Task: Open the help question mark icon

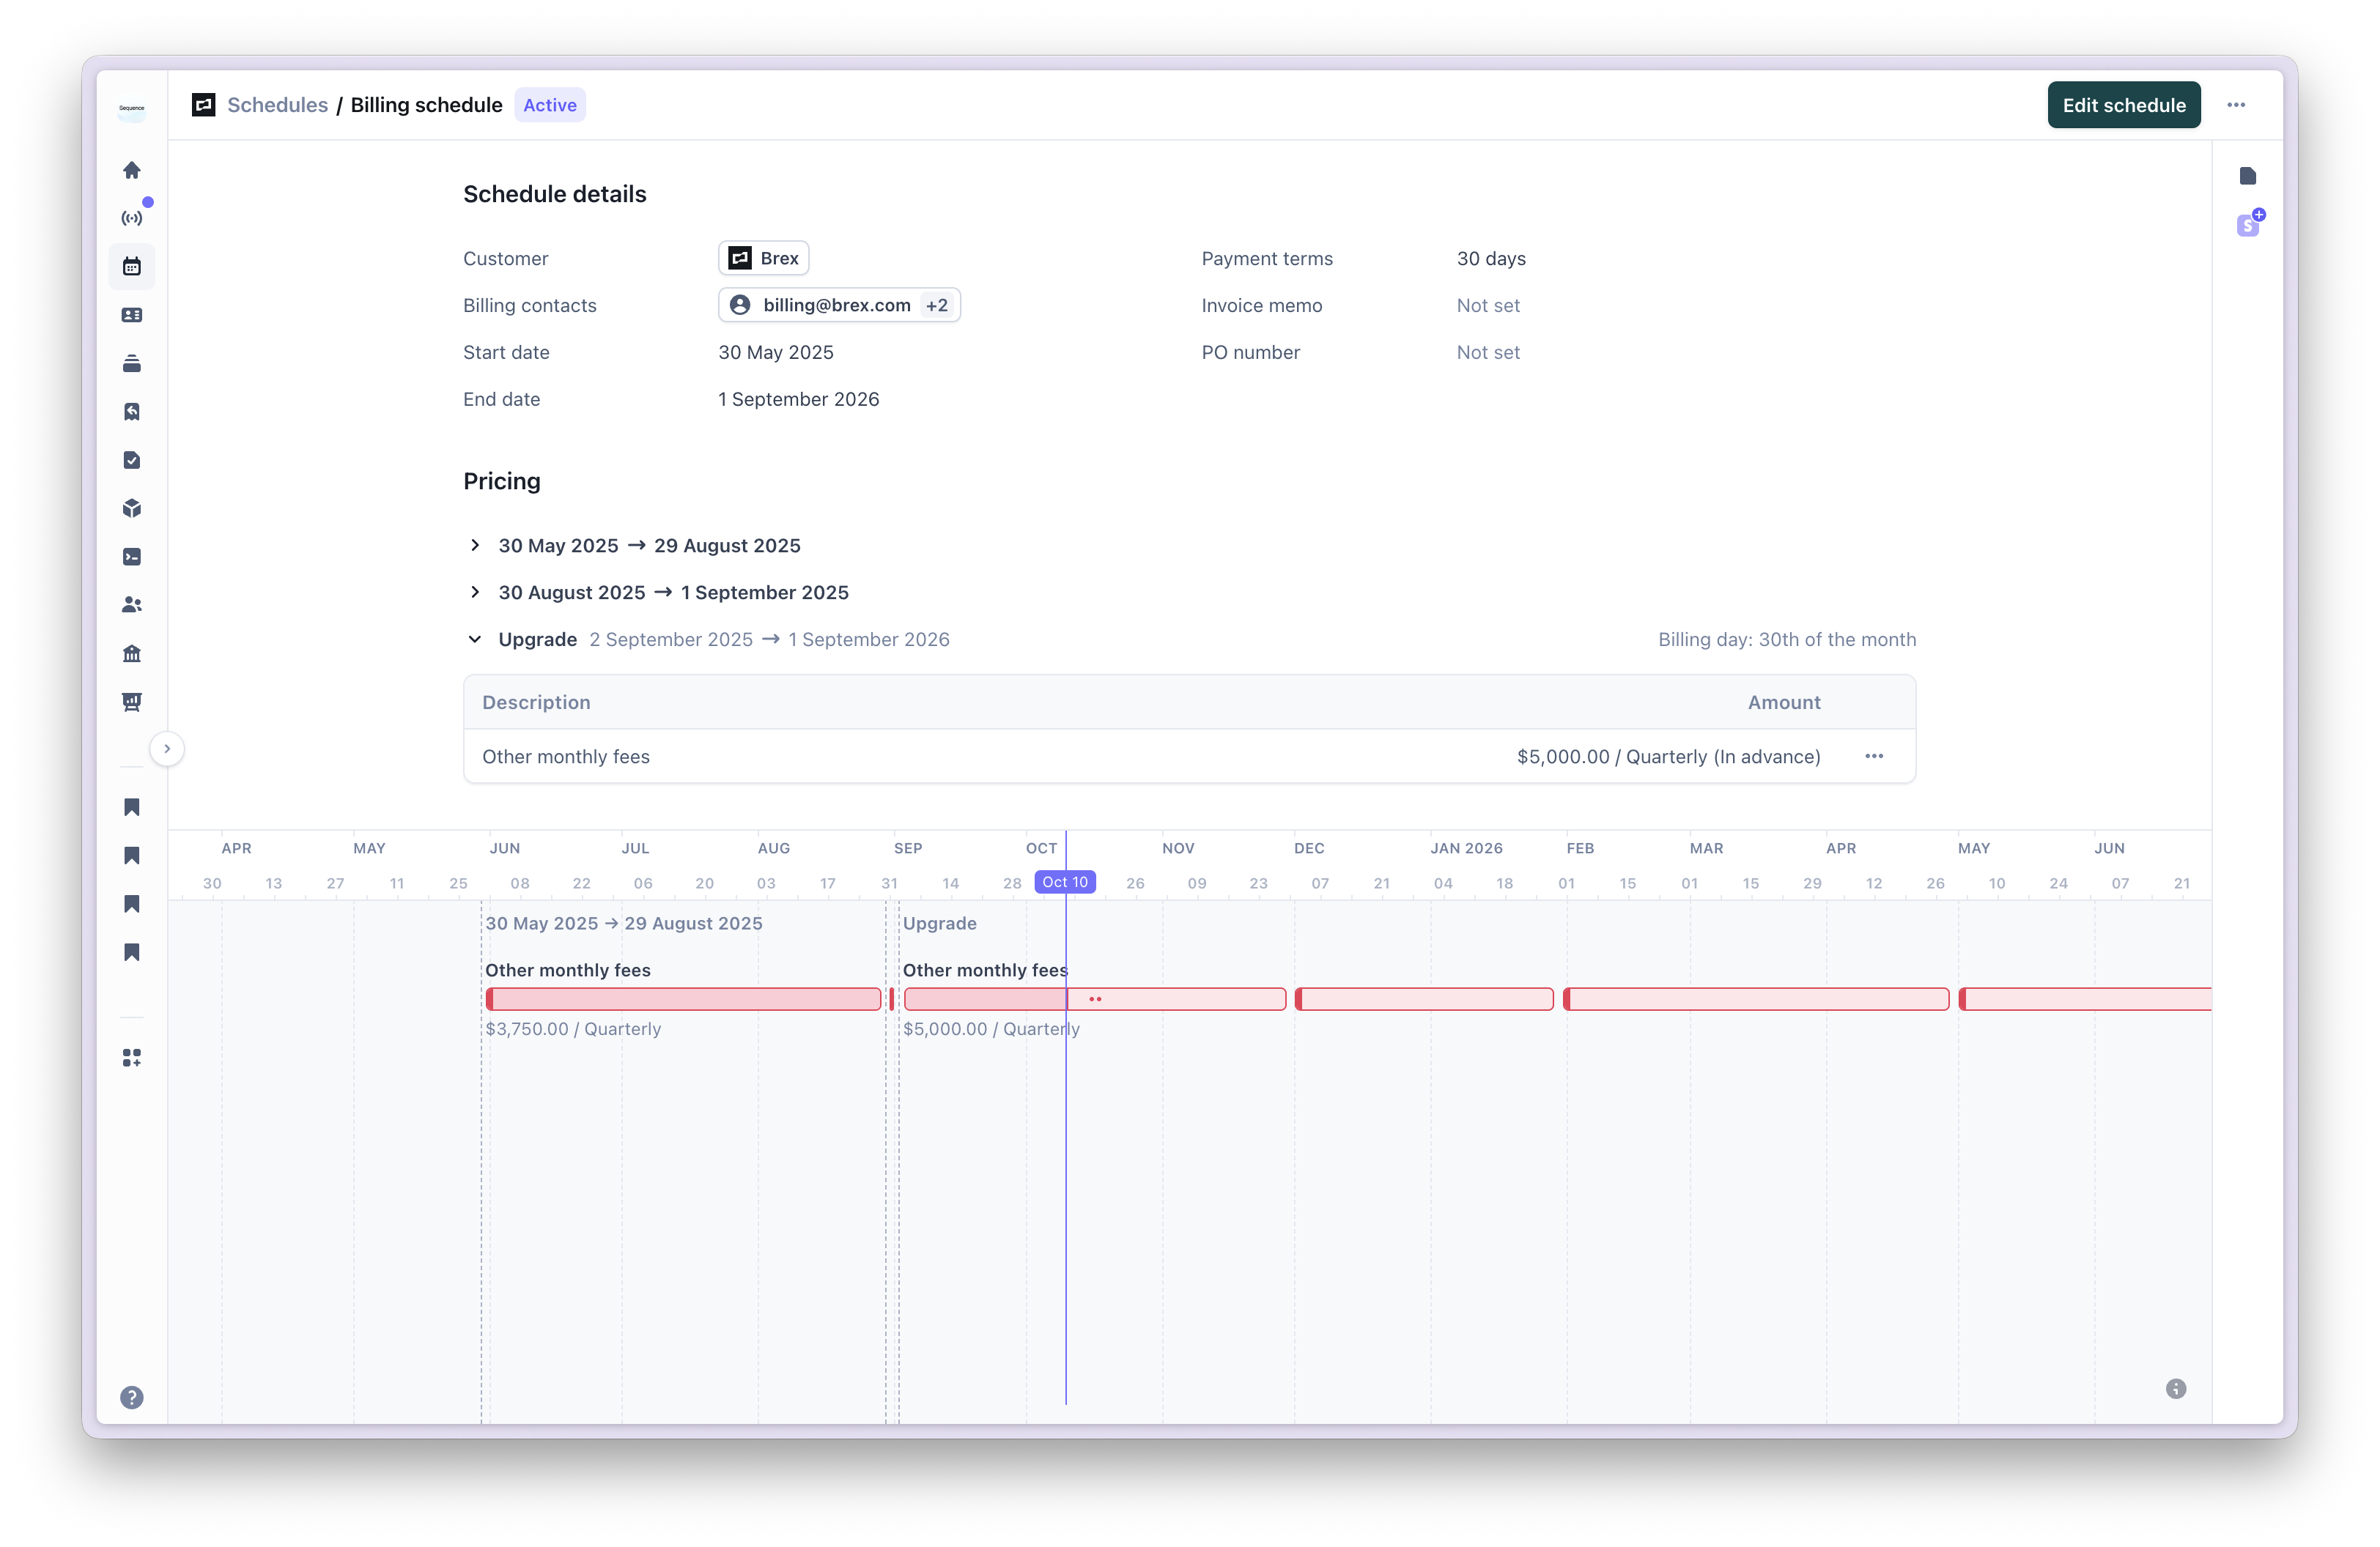Action: [131, 1397]
